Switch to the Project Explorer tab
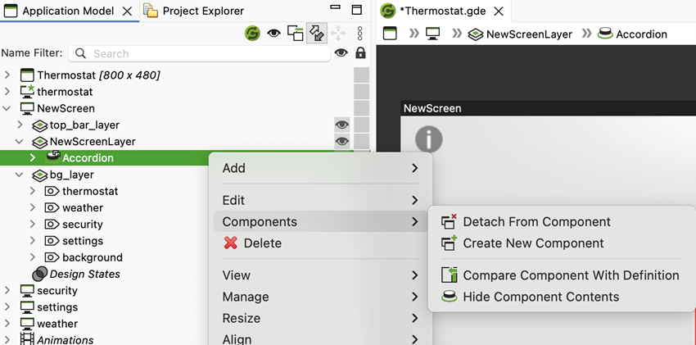 [194, 11]
